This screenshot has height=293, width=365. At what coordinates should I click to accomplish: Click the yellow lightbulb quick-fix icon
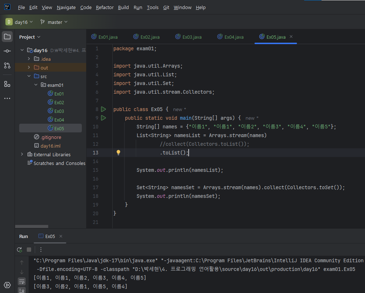(x=118, y=153)
